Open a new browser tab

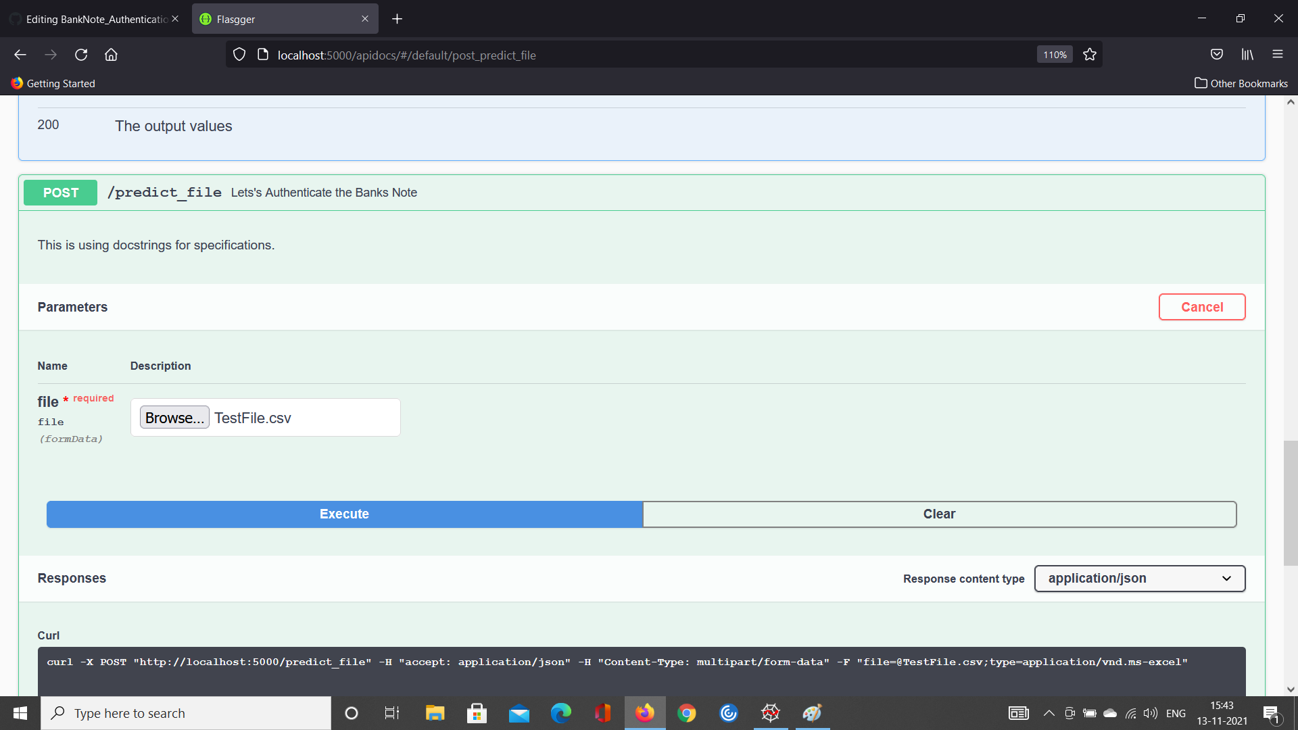pos(397,19)
